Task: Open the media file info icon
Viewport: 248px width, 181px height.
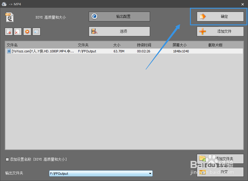Action: click(36, 32)
